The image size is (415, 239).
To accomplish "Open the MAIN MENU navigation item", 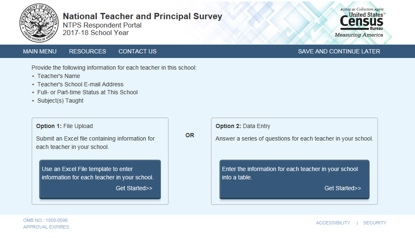I will tap(40, 51).
